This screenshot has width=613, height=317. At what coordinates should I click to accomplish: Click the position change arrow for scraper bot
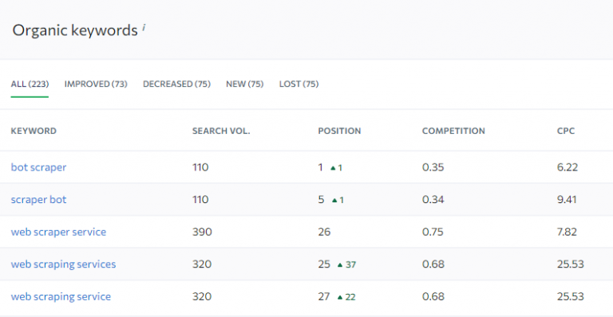pos(334,201)
